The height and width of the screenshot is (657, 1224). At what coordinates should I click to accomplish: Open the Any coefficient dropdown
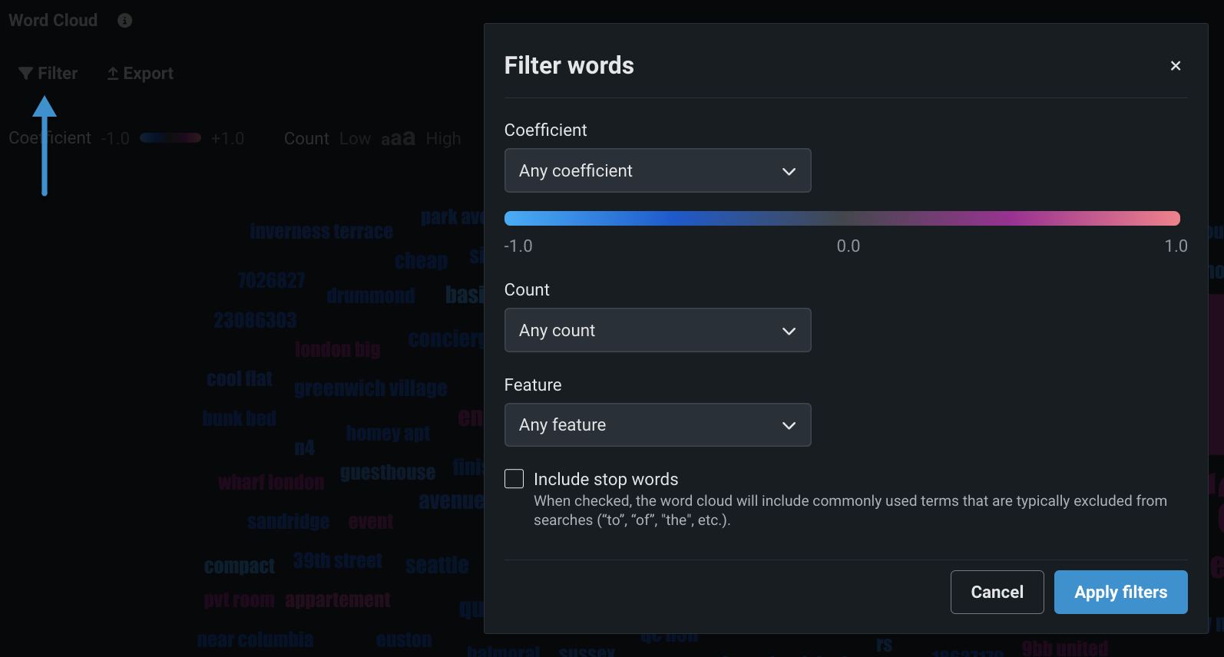(657, 170)
